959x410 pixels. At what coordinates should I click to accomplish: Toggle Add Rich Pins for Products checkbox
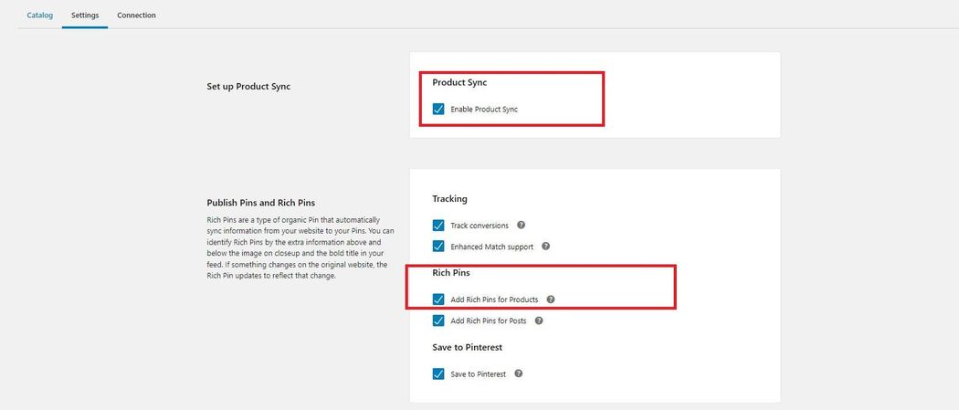(437, 300)
